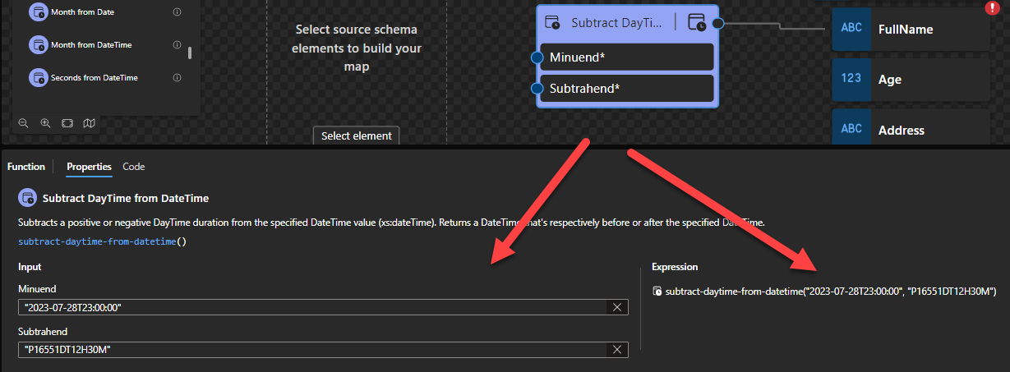Image resolution: width=1010 pixels, height=372 pixels.
Task: Select the Seconds from DateTime function
Action: [x=94, y=77]
